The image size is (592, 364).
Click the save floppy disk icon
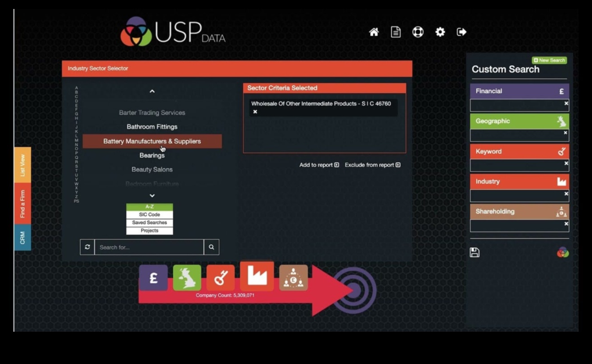click(474, 252)
